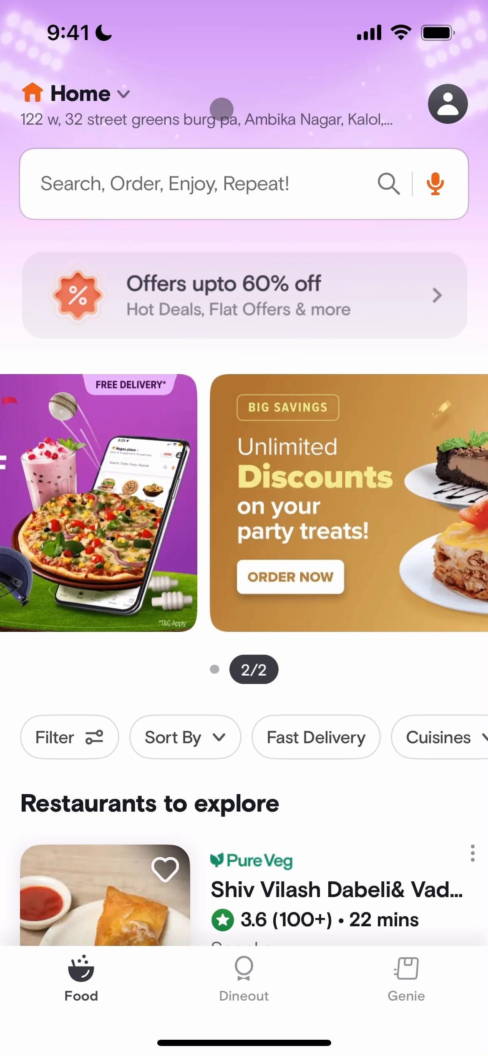Open the Offers upto 60% off banner arrow
Screen dimensions: 488x1056
click(x=437, y=295)
